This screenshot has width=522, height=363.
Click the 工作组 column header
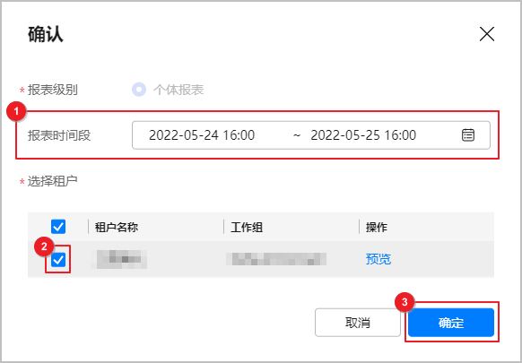coord(247,228)
